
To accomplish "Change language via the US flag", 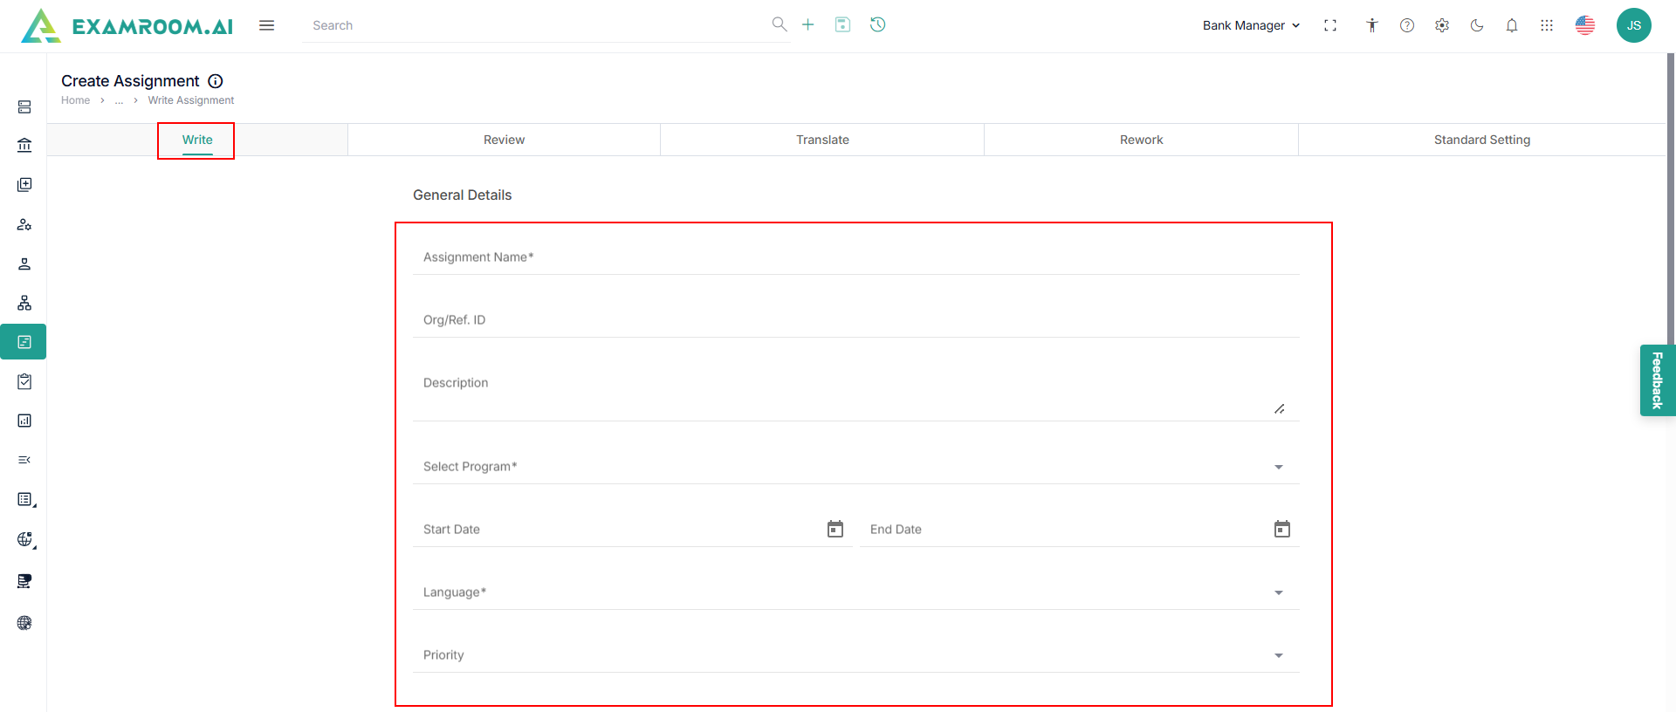I will click(x=1585, y=25).
